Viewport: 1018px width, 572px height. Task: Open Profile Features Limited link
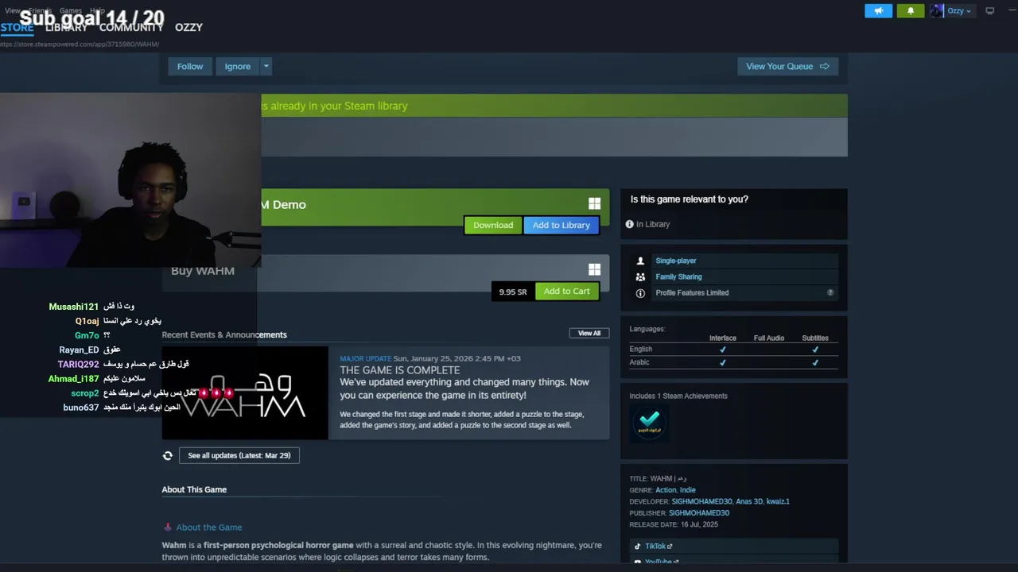pyautogui.click(x=692, y=292)
